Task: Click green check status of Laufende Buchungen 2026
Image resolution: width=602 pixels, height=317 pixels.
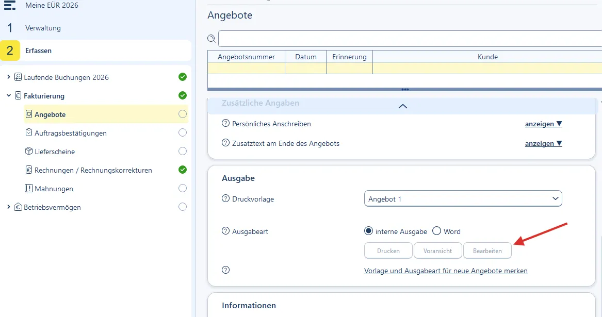Action: [x=183, y=77]
